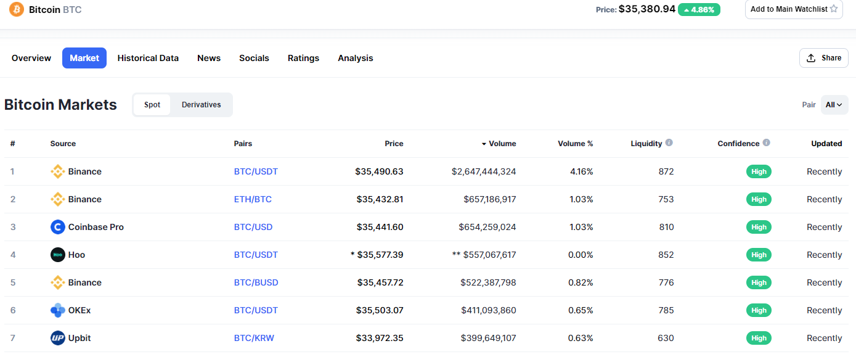Sort by Updated column header
The width and height of the screenshot is (856, 354).
click(826, 144)
